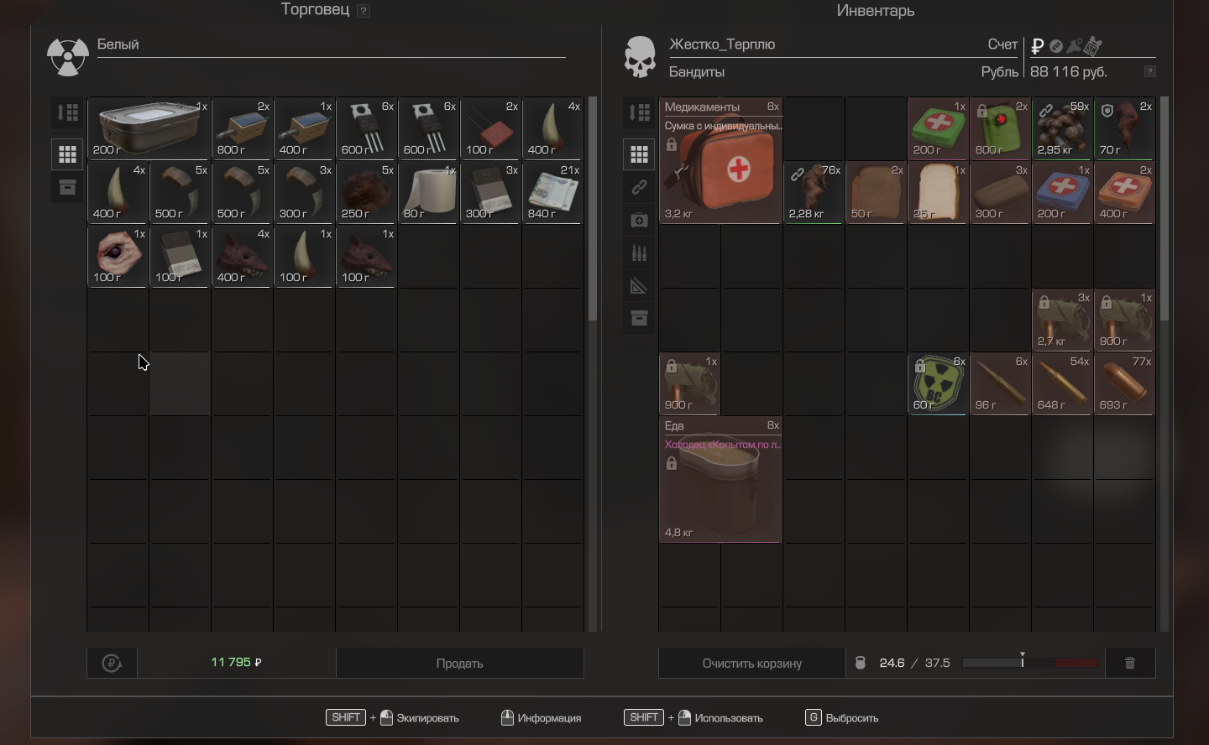Select the SC tag currency icon in Счет
This screenshot has width=1209, height=745.
click(x=1092, y=45)
